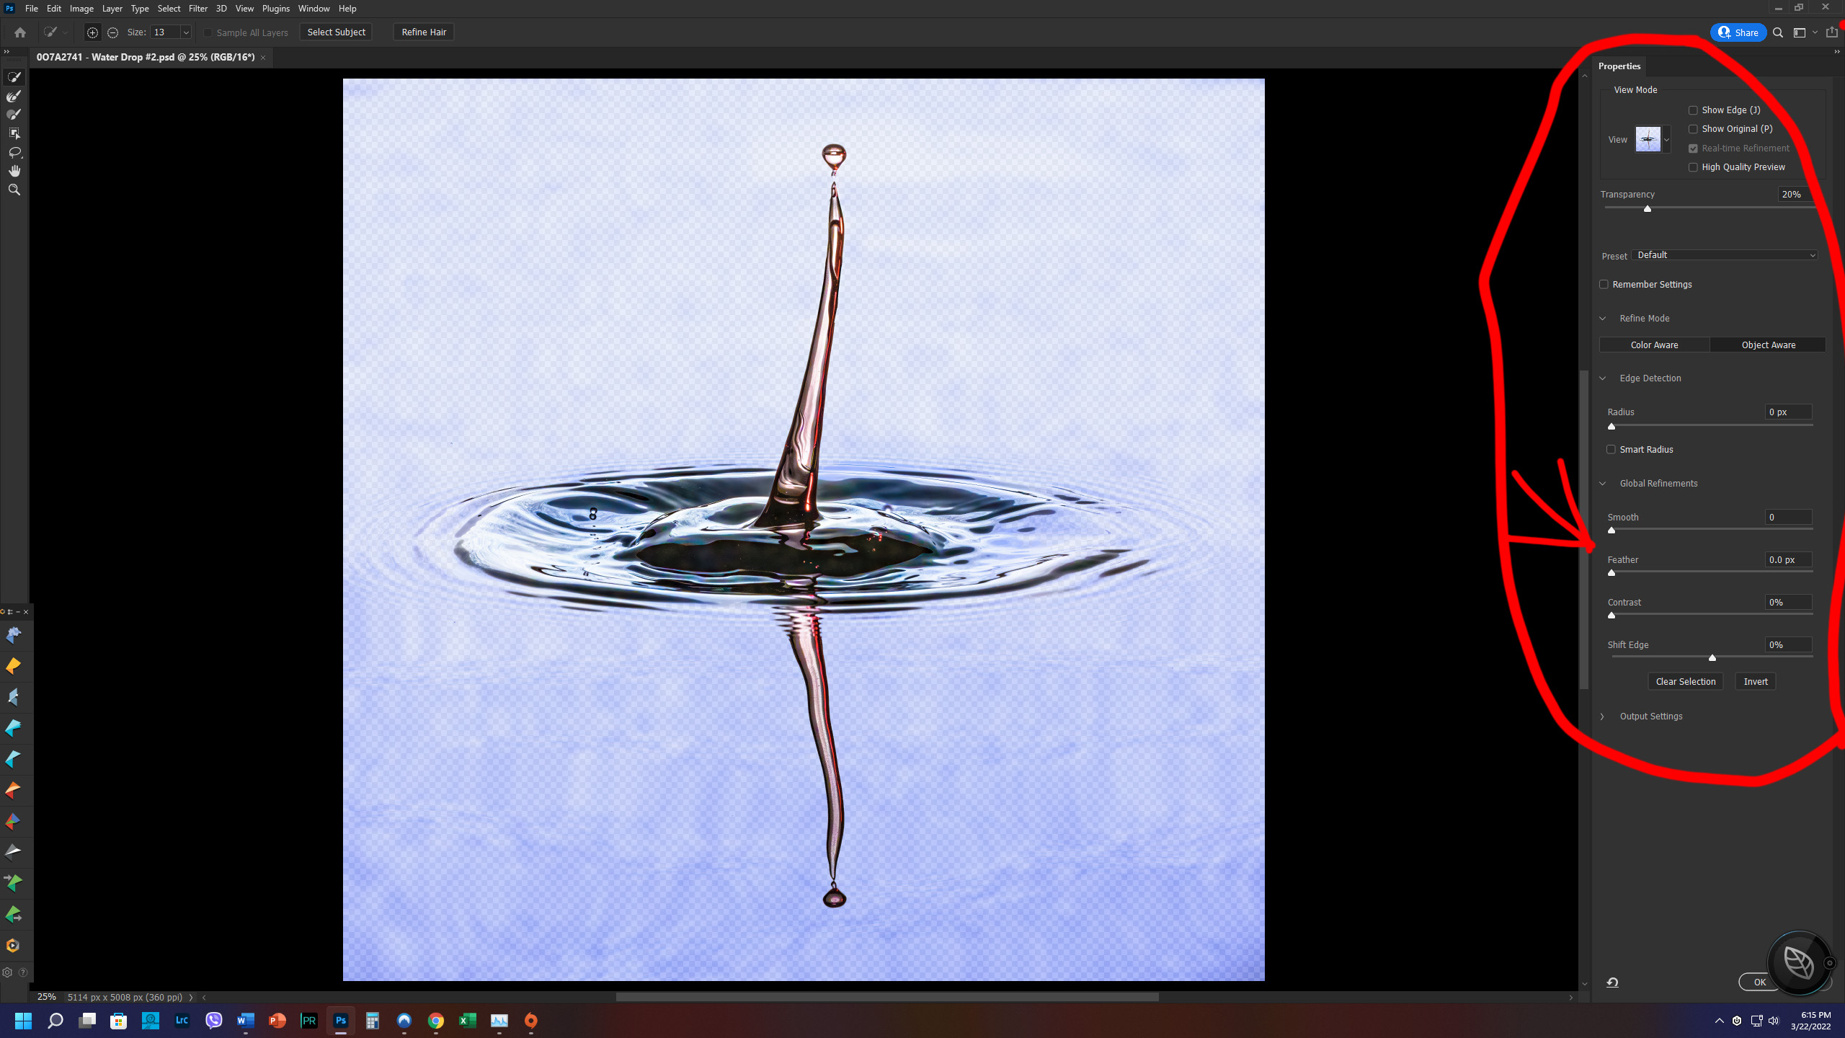Screen dimensions: 1845x1038
Task: Select the Quick Selection tool
Action: 14,76
